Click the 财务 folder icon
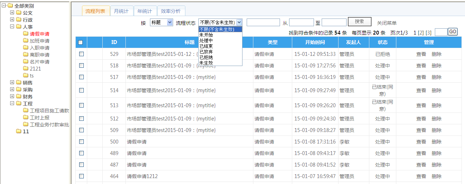The image size is (465, 184). click(19, 97)
